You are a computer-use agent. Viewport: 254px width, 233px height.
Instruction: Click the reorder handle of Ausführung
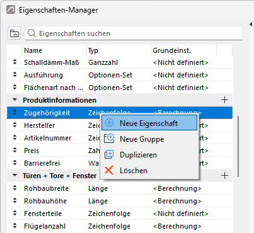[14, 74]
